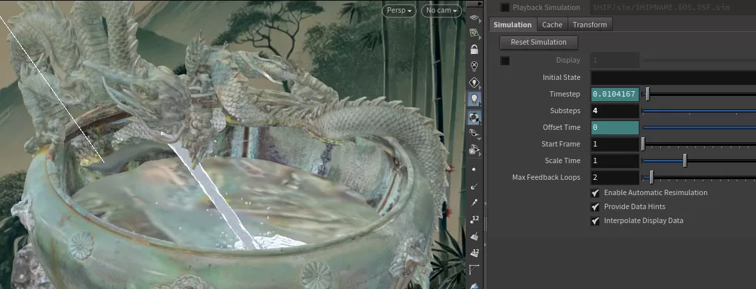
Task: Toggle the Provide Data Hints checkbox
Action: coord(595,206)
